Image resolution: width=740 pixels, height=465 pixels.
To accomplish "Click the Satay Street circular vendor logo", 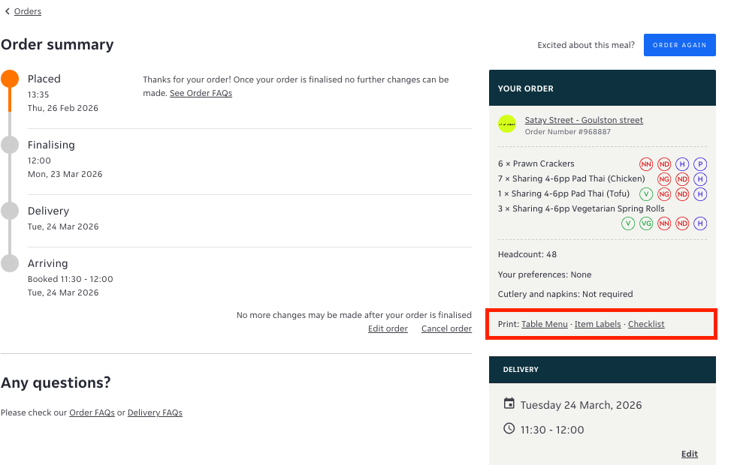I will coord(507,124).
